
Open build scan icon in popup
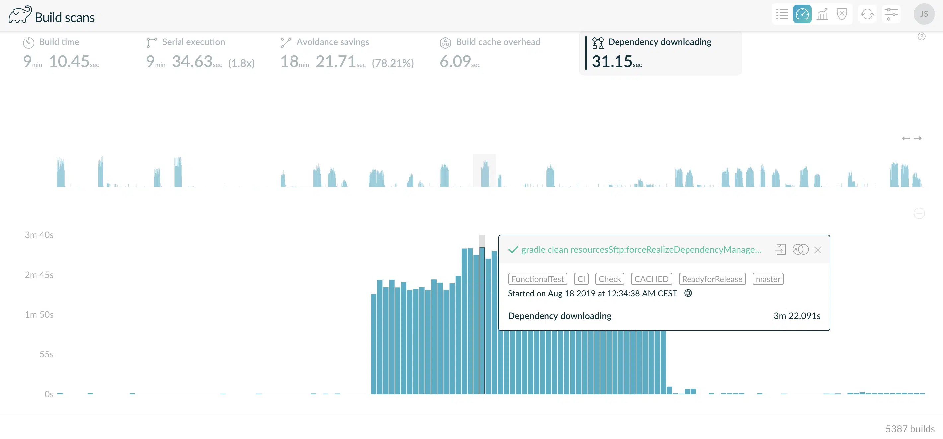780,249
